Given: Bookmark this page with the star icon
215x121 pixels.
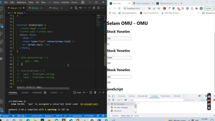Looking at the screenshot, I should tap(159, 8).
